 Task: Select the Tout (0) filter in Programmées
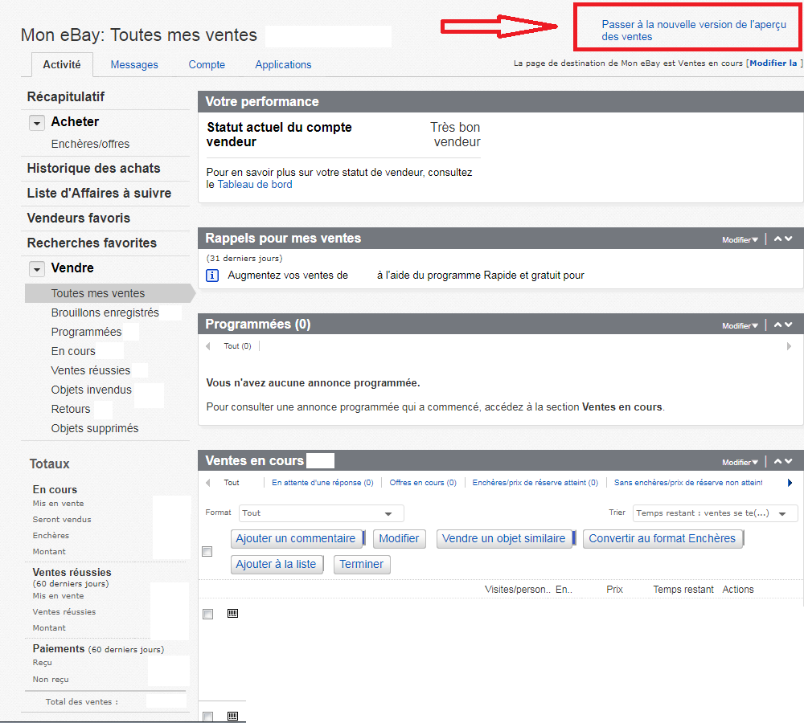236,345
